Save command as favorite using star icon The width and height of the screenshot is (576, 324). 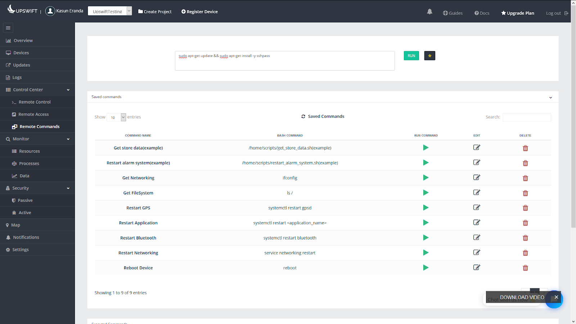click(x=429, y=55)
